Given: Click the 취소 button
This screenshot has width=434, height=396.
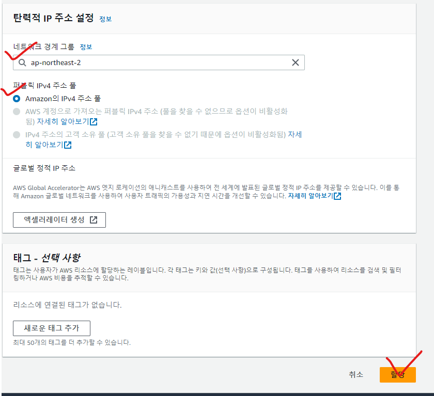Looking at the screenshot, I should pos(356,375).
